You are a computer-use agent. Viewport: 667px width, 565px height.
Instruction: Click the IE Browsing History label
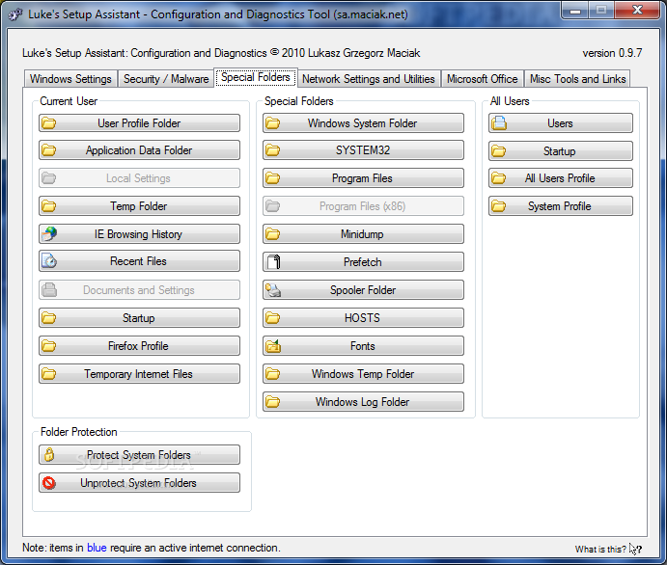[138, 234]
